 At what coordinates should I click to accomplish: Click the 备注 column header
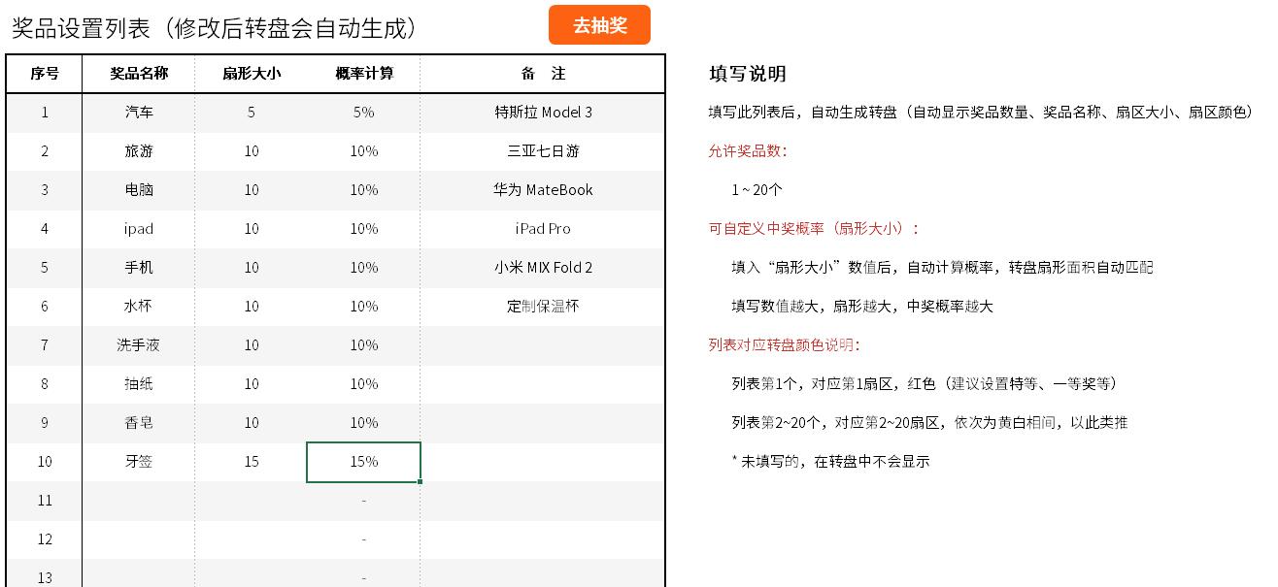543,74
